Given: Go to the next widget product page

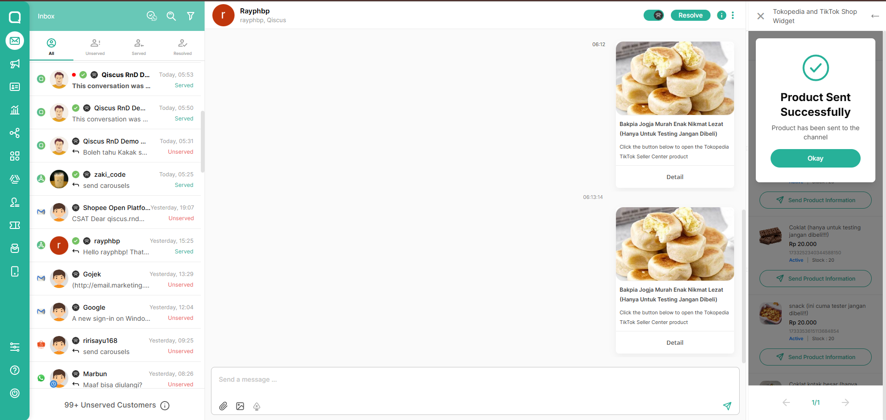Looking at the screenshot, I should (x=845, y=402).
